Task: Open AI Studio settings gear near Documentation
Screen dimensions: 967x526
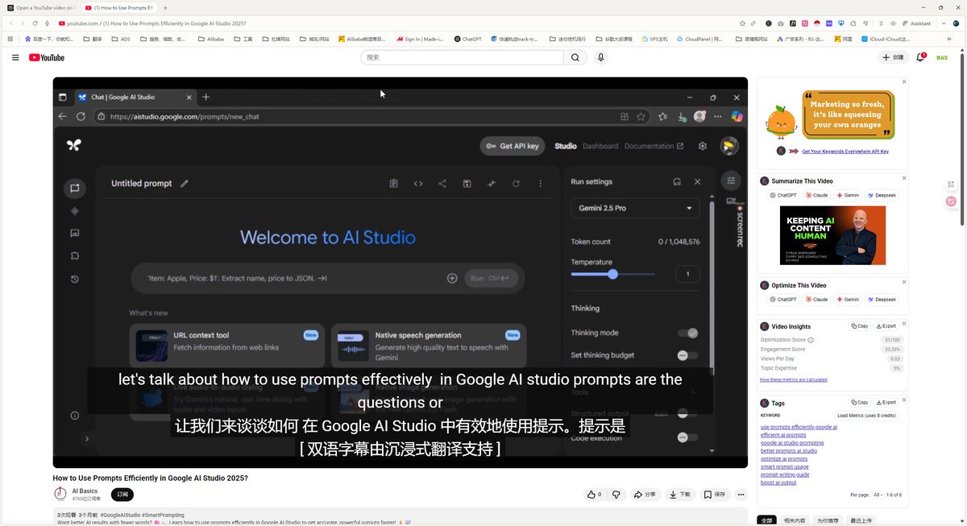Action: (702, 147)
